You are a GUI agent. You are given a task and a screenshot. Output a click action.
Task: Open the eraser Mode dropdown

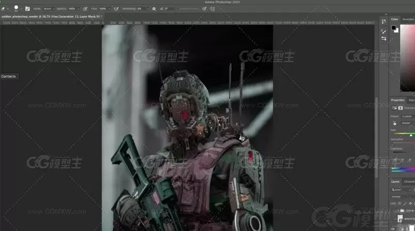click(49, 9)
